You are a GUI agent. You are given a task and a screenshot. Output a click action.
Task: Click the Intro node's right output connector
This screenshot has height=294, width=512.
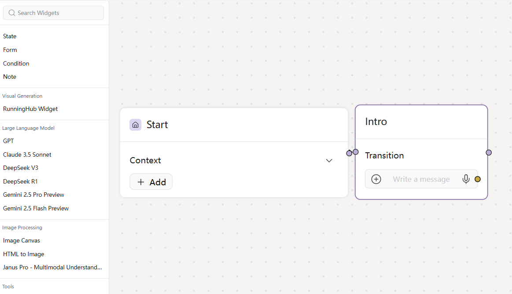coord(489,153)
